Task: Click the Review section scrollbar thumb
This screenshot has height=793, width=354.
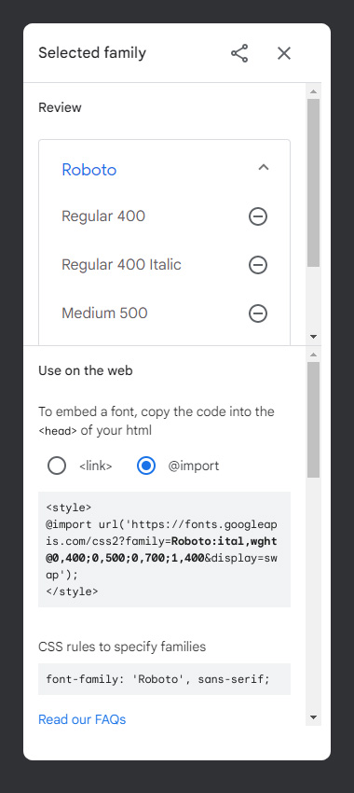Action: [313, 183]
